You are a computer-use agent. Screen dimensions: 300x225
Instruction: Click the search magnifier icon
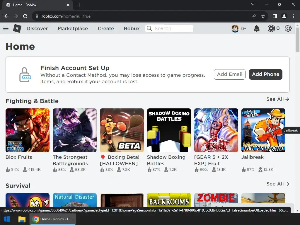149,28
